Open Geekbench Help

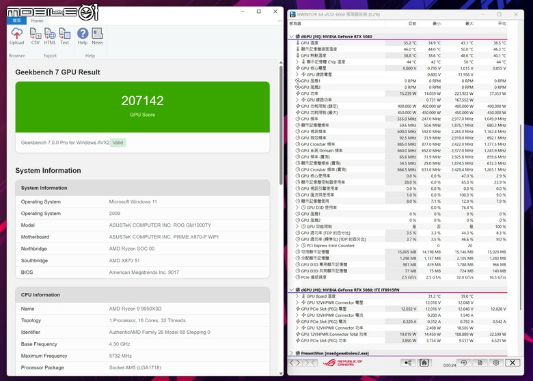pyautogui.click(x=83, y=36)
